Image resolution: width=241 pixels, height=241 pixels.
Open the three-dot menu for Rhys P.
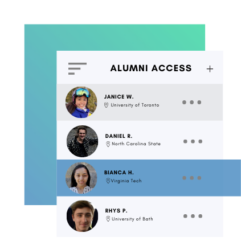click(x=193, y=216)
